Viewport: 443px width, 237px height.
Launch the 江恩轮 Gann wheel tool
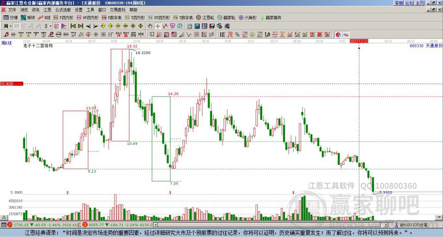pos(205,17)
